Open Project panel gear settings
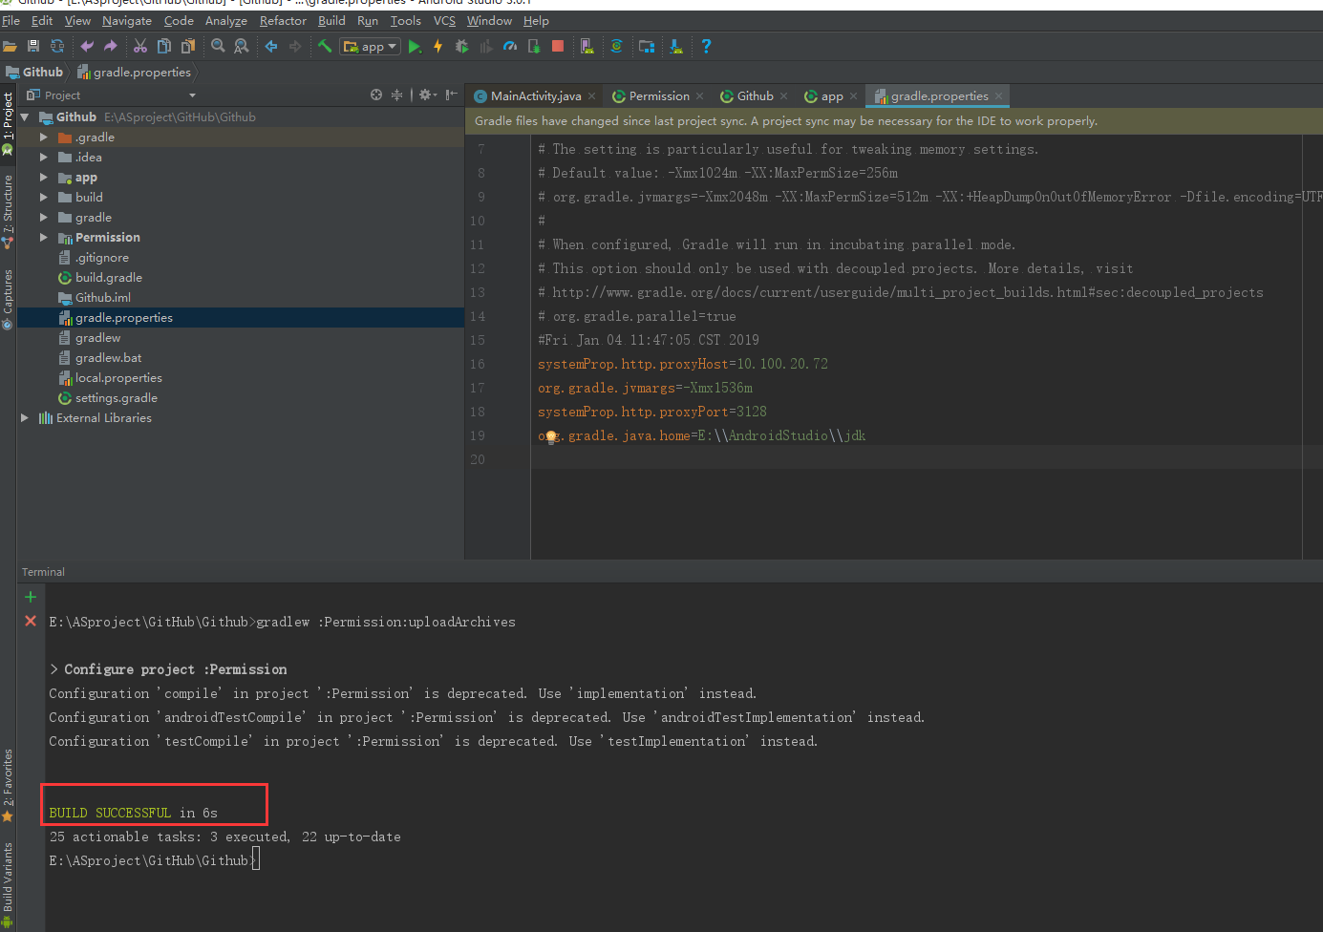Viewport: 1323px width, 932px height. (427, 95)
